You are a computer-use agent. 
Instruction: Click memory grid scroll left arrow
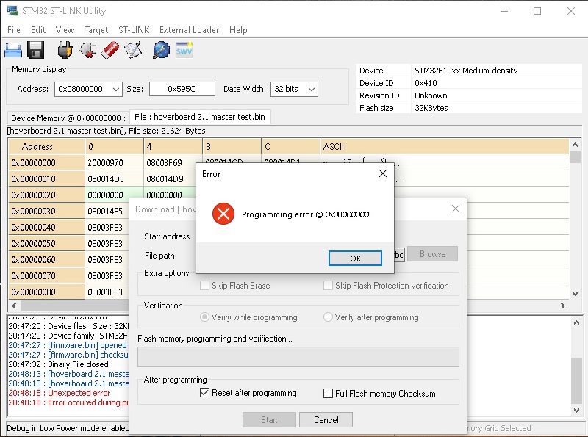click(14, 306)
